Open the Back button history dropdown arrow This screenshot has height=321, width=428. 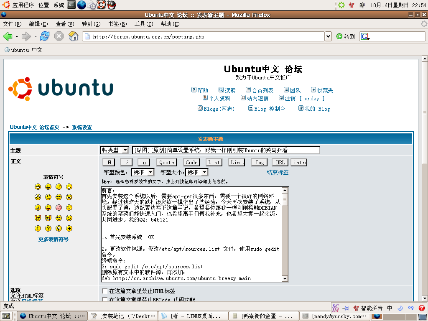[x=17, y=36]
